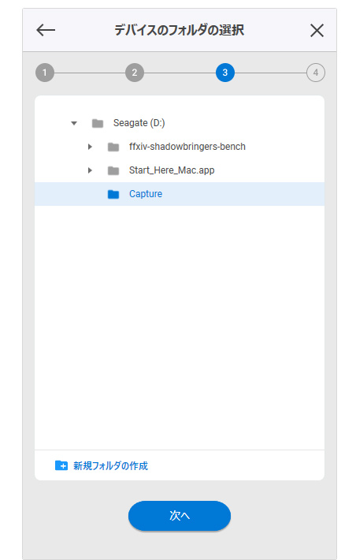This screenshot has height=560, width=356.
Task: Expand the Start_Here_Mac.app folder
Action: pyautogui.click(x=90, y=170)
